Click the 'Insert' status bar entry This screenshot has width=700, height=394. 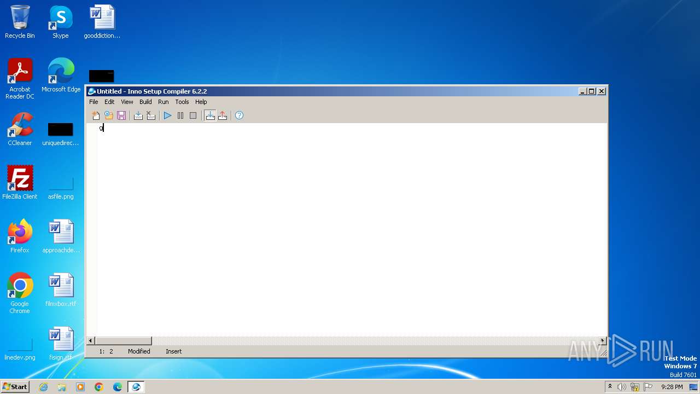174,351
